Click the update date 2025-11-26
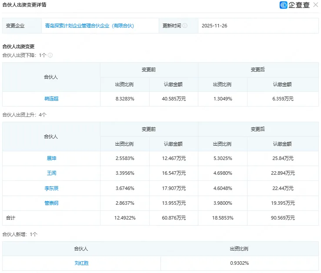The image size is (321, 273). [214, 26]
